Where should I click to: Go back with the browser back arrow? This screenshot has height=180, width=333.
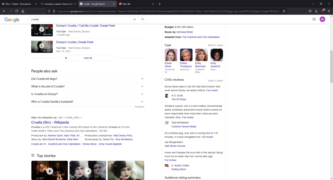[4, 11]
